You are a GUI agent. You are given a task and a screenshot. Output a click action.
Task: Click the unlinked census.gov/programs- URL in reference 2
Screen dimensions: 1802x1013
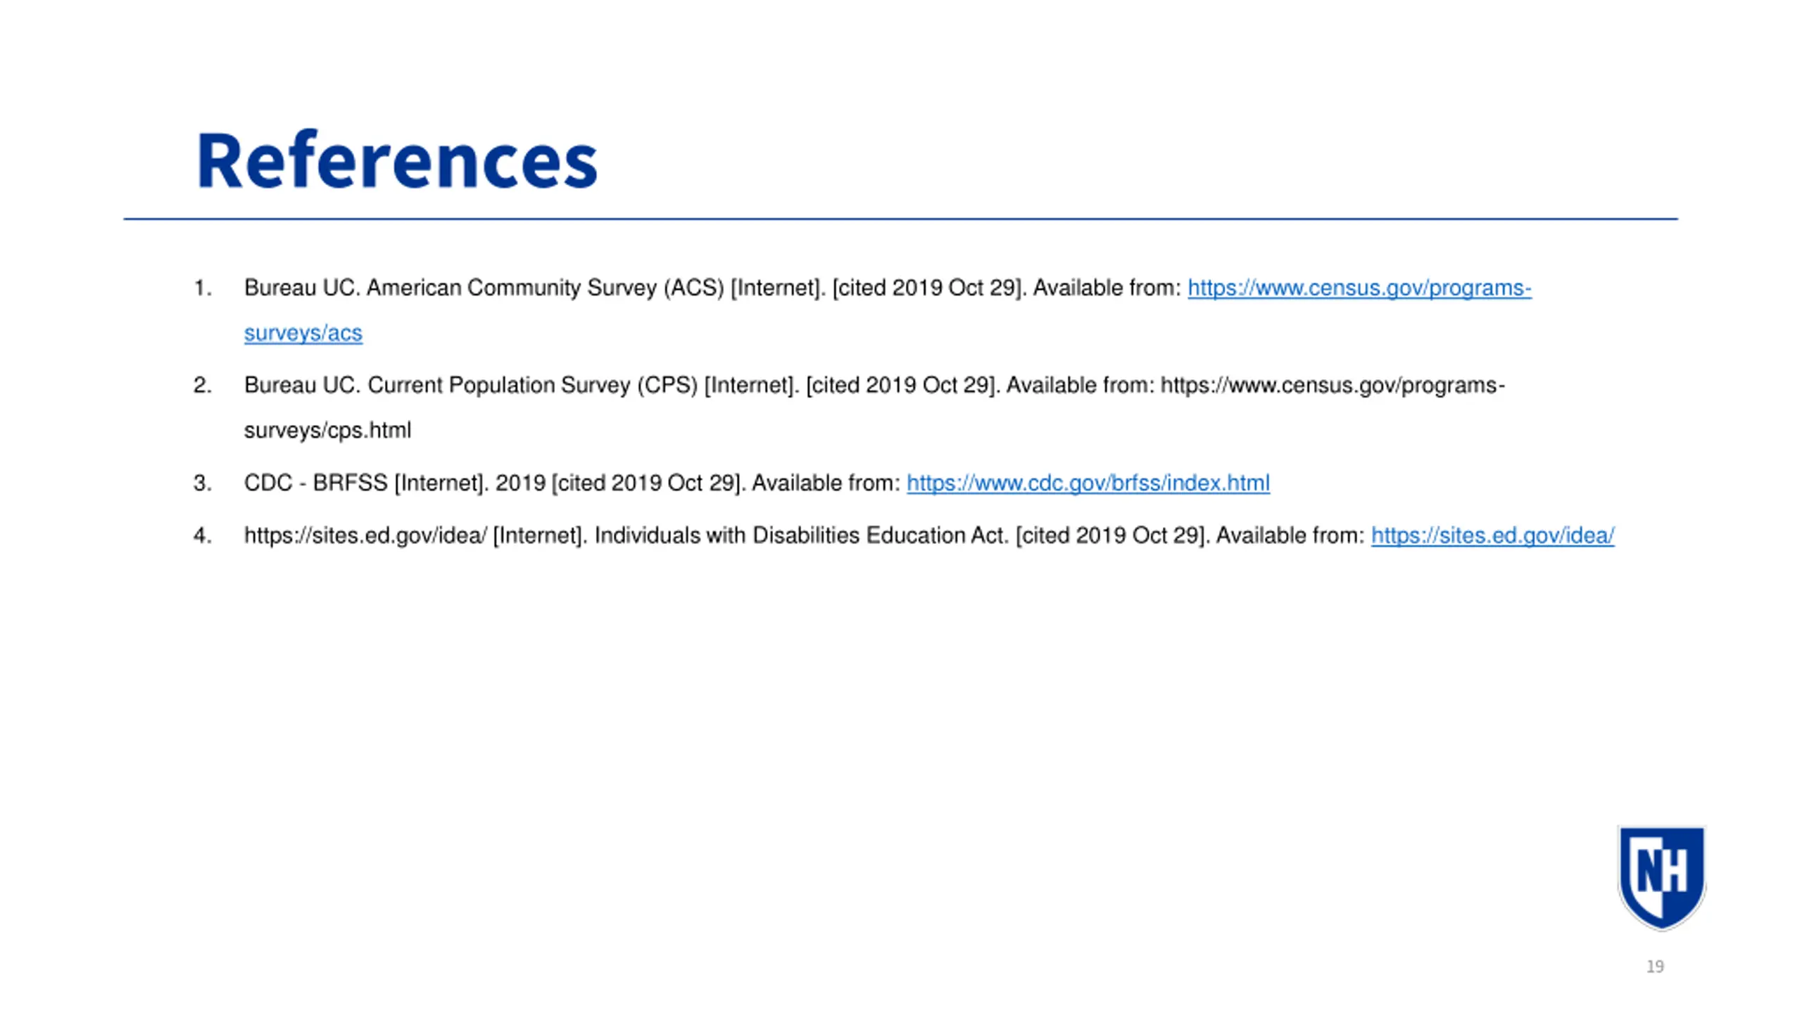pyautogui.click(x=1332, y=386)
